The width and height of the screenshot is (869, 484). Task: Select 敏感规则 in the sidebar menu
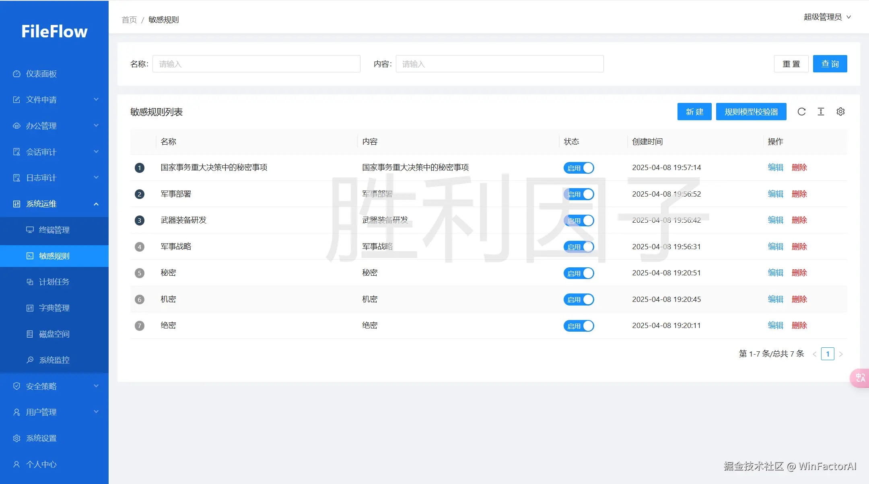(54, 256)
